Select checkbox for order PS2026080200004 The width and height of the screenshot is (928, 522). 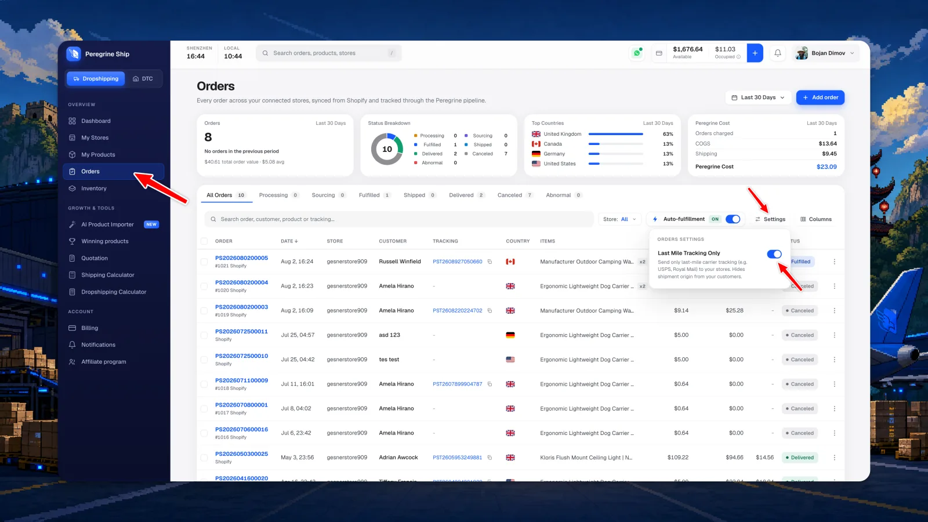coord(204,286)
